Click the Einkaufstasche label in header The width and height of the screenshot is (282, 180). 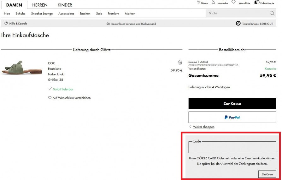267,3
